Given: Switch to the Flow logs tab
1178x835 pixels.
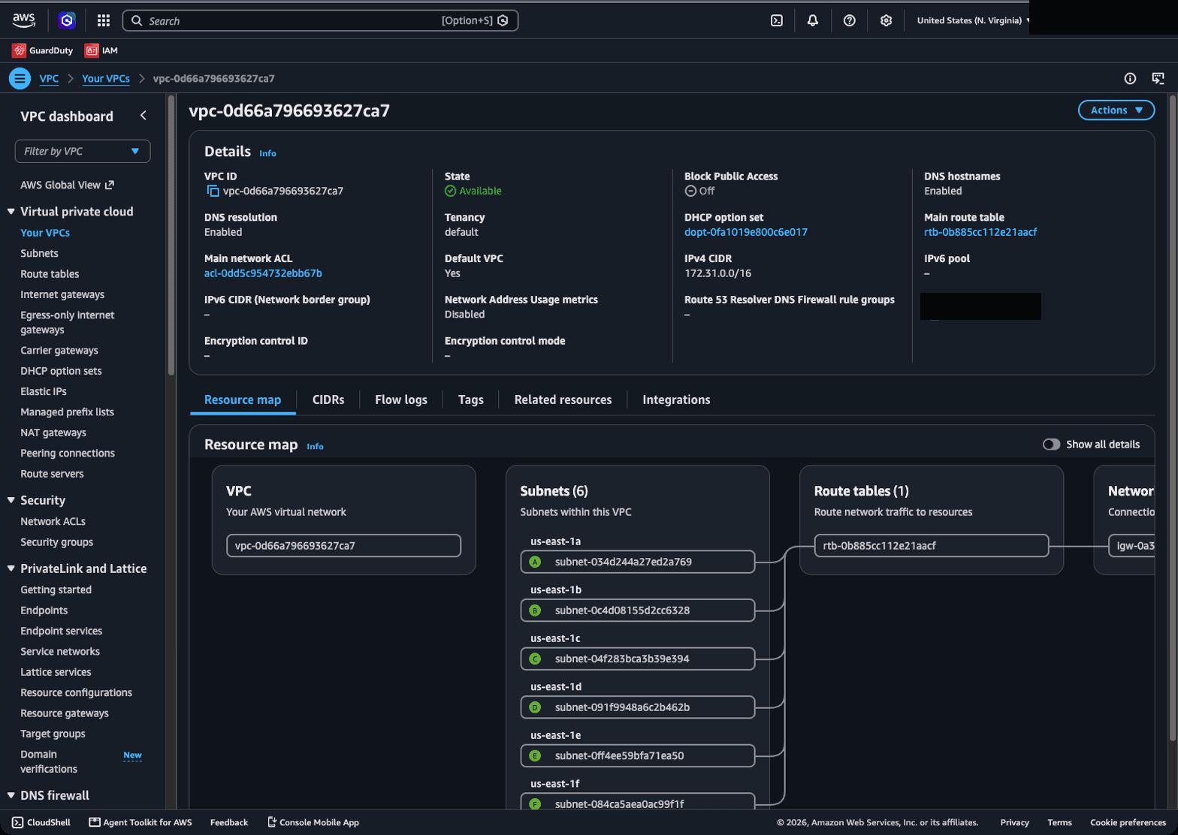Looking at the screenshot, I should pos(401,399).
